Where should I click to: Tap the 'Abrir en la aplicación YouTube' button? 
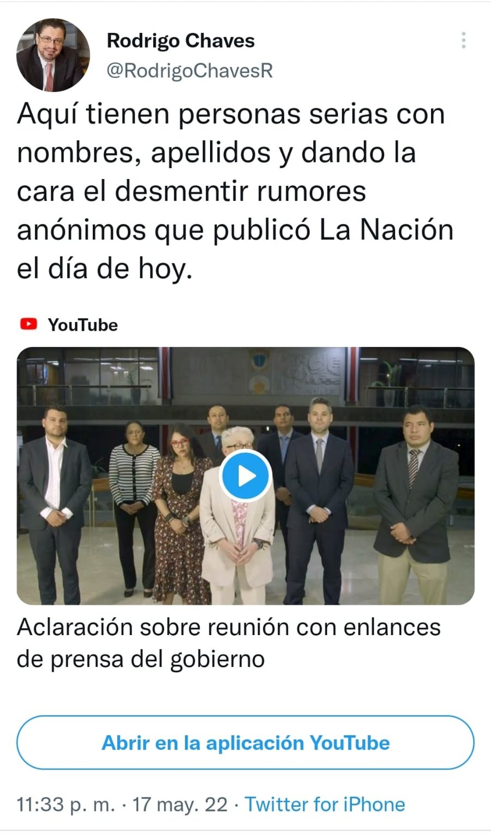[x=245, y=743]
